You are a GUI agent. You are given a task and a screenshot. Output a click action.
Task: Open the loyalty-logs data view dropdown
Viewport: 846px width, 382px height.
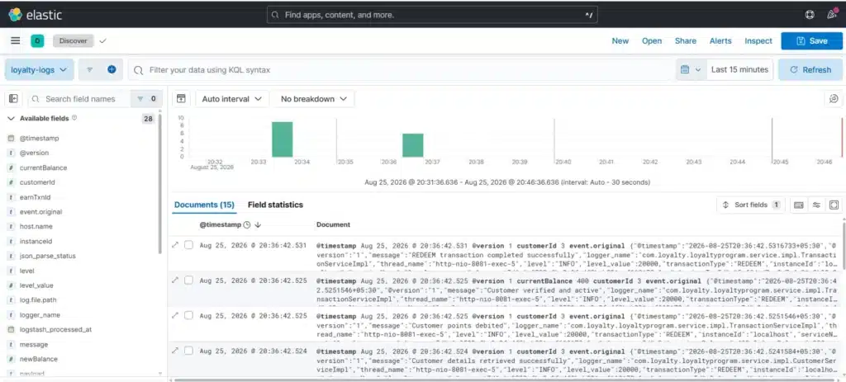click(x=39, y=69)
